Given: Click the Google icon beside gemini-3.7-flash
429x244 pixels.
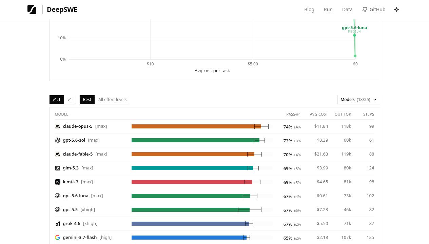Looking at the screenshot, I should tap(57, 238).
